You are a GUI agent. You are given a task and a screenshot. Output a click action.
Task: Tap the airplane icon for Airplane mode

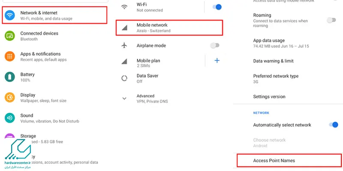click(124, 45)
